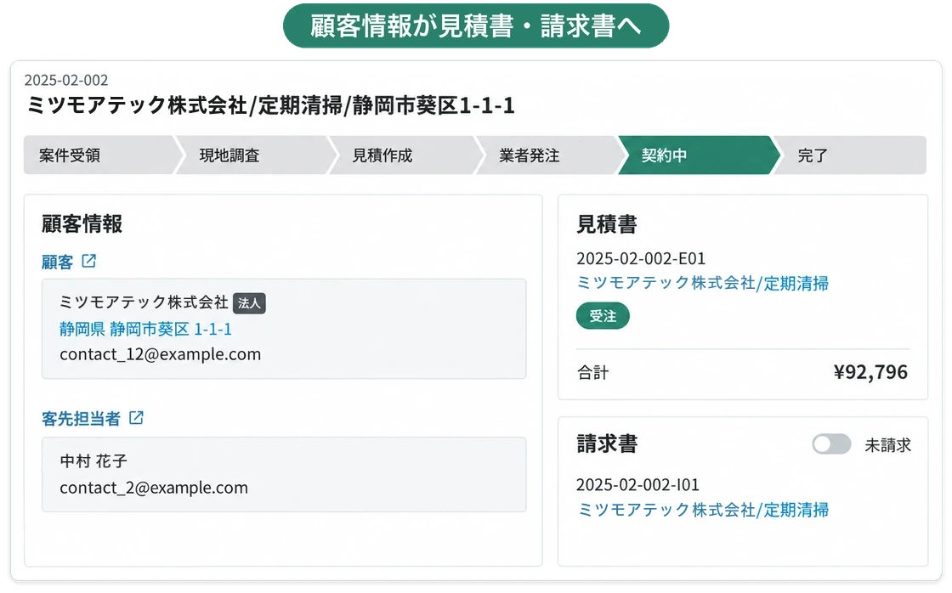Click the green 顧客情報が見積書・請求書へ banner
Screen dimensions: 952x593
tap(476, 25)
